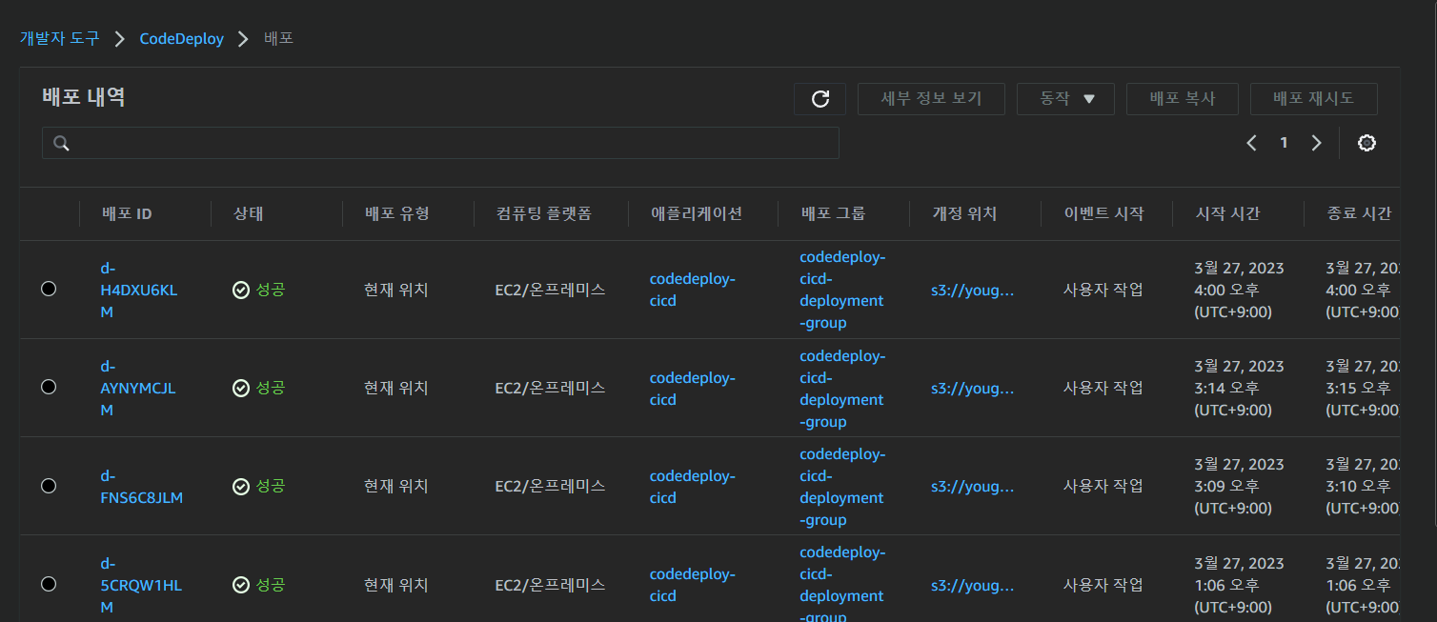The image size is (1437, 622).
Task: Open s3 revision location in d-FNS6C8JLM row
Action: (x=972, y=487)
